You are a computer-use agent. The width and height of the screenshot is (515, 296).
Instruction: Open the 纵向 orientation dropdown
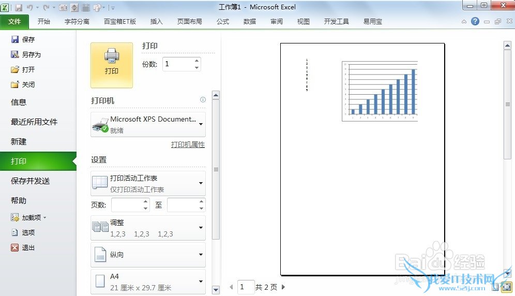(148, 255)
